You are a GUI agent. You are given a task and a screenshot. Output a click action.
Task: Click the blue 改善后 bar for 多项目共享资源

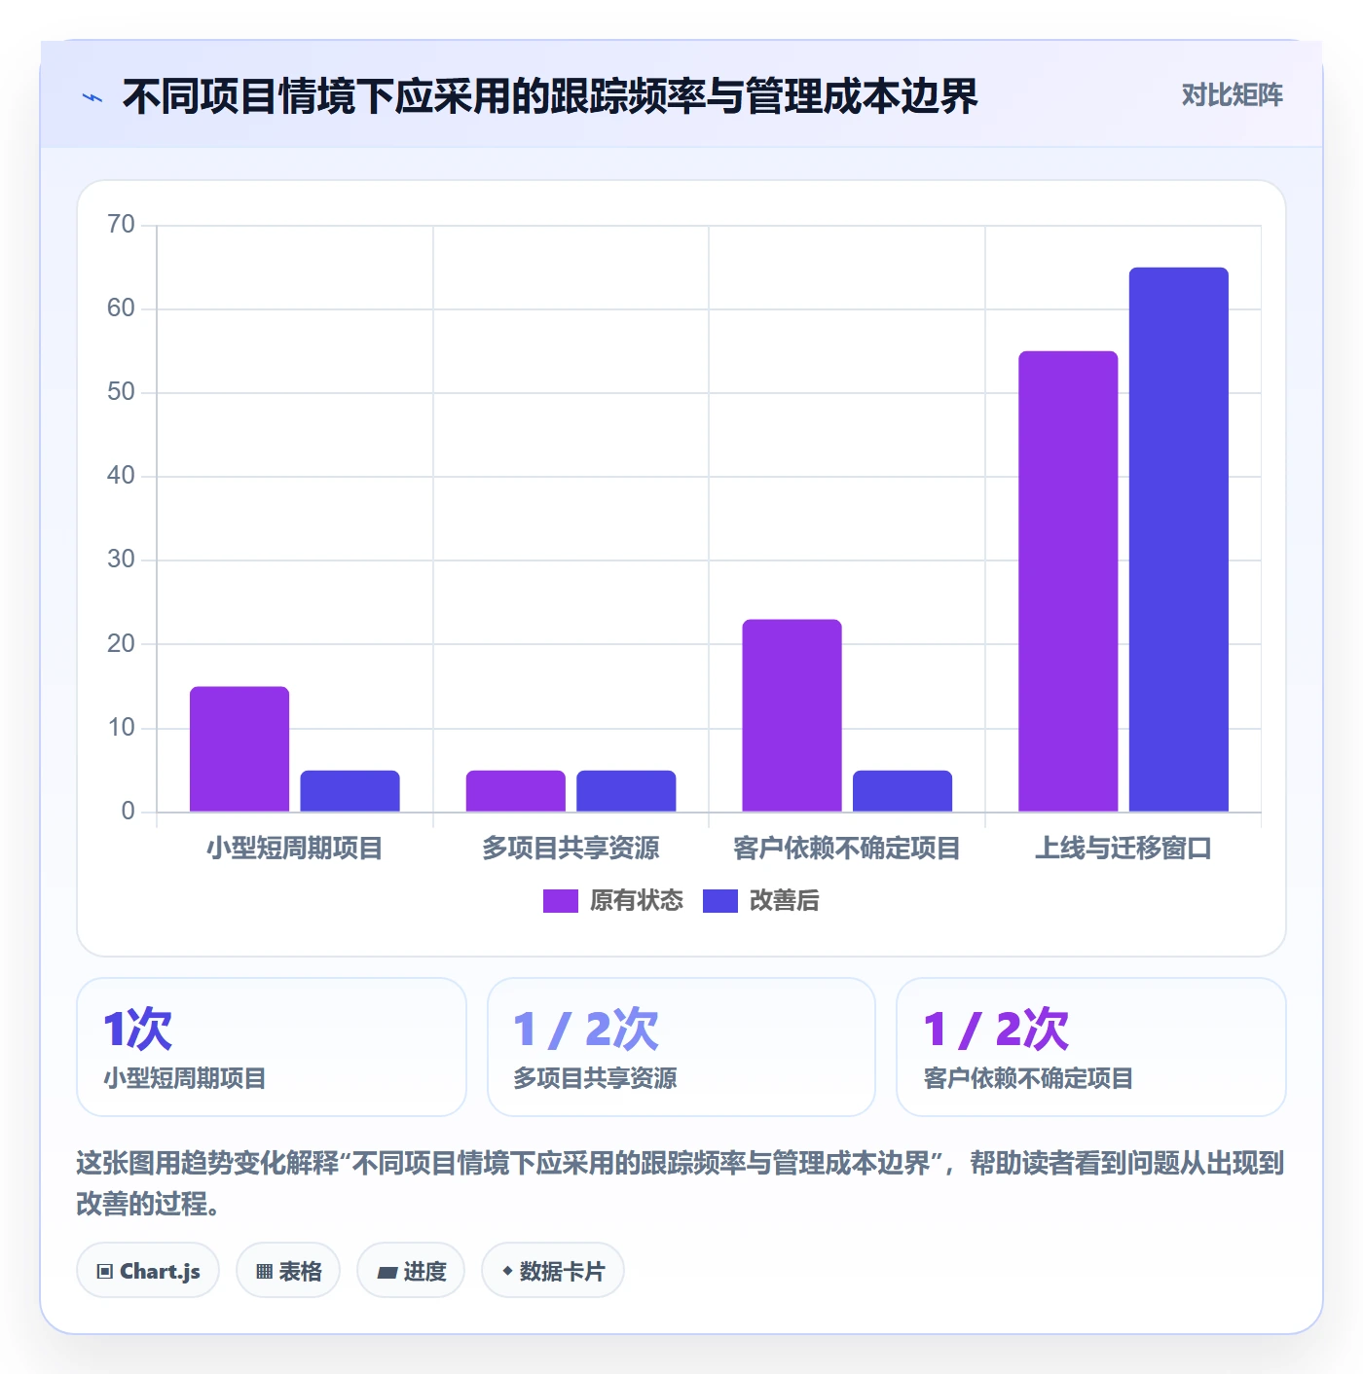[x=626, y=791]
